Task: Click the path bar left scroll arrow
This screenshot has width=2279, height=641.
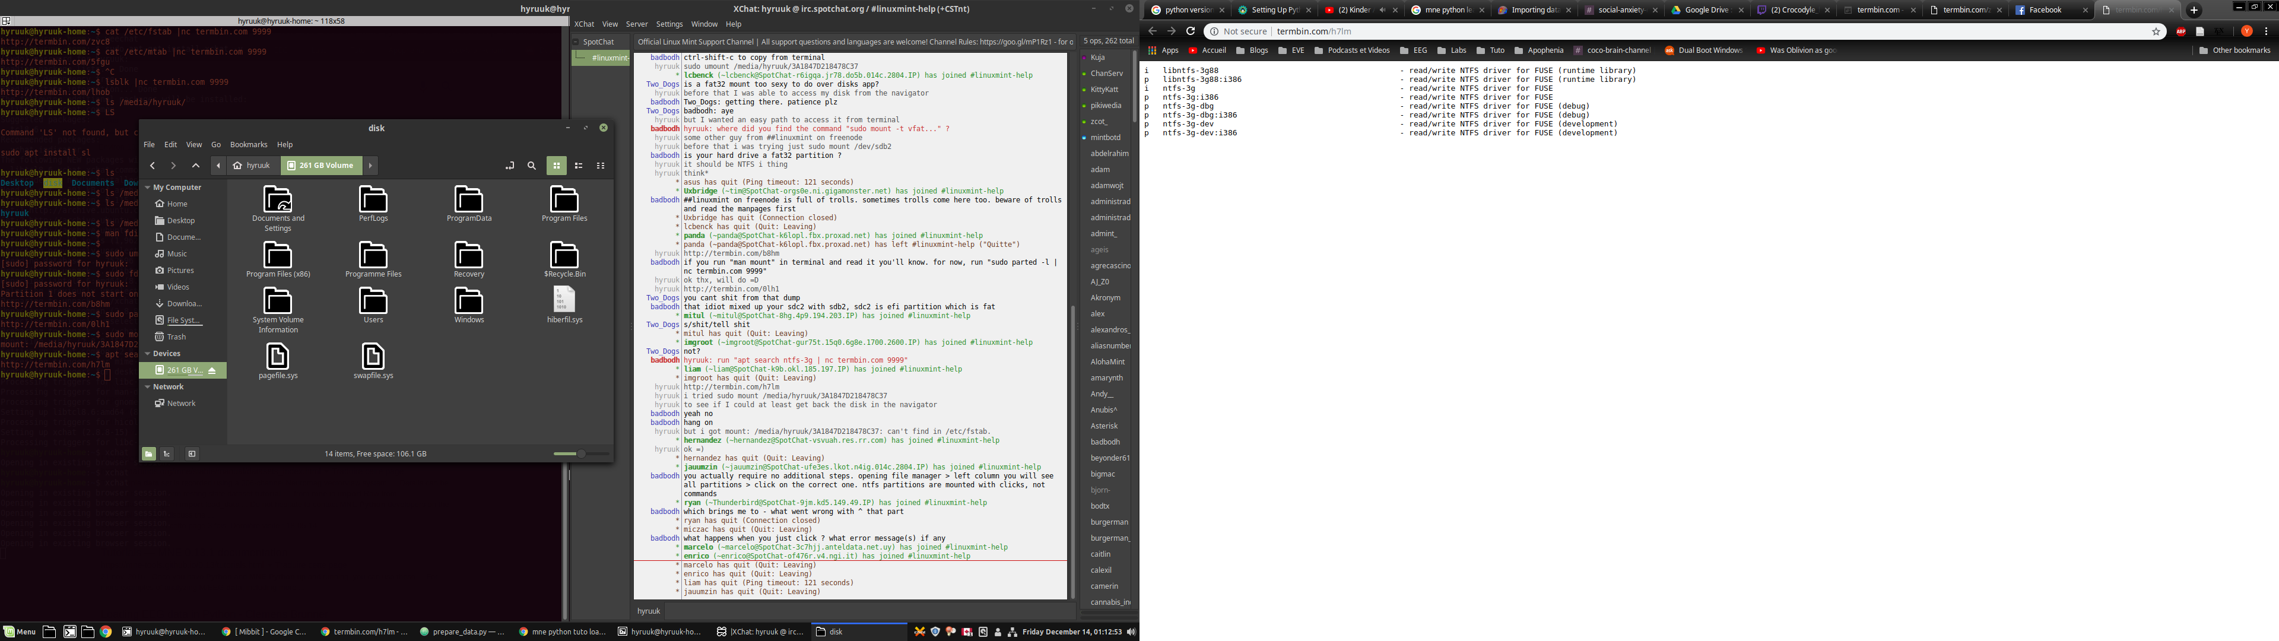Action: click(x=218, y=166)
